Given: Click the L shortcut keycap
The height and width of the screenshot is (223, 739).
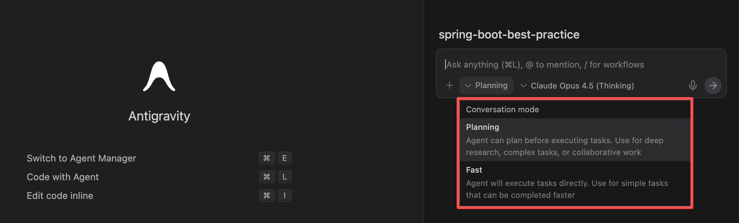Looking at the screenshot, I should pyautogui.click(x=285, y=177).
